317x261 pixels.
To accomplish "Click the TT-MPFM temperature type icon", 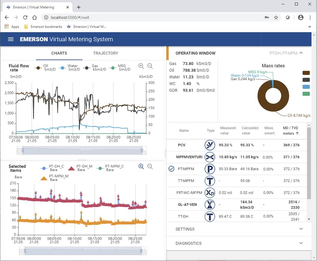I will pyautogui.click(x=210, y=181).
